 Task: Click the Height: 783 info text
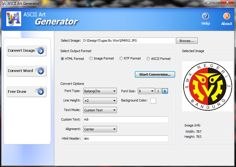(x=193, y=137)
